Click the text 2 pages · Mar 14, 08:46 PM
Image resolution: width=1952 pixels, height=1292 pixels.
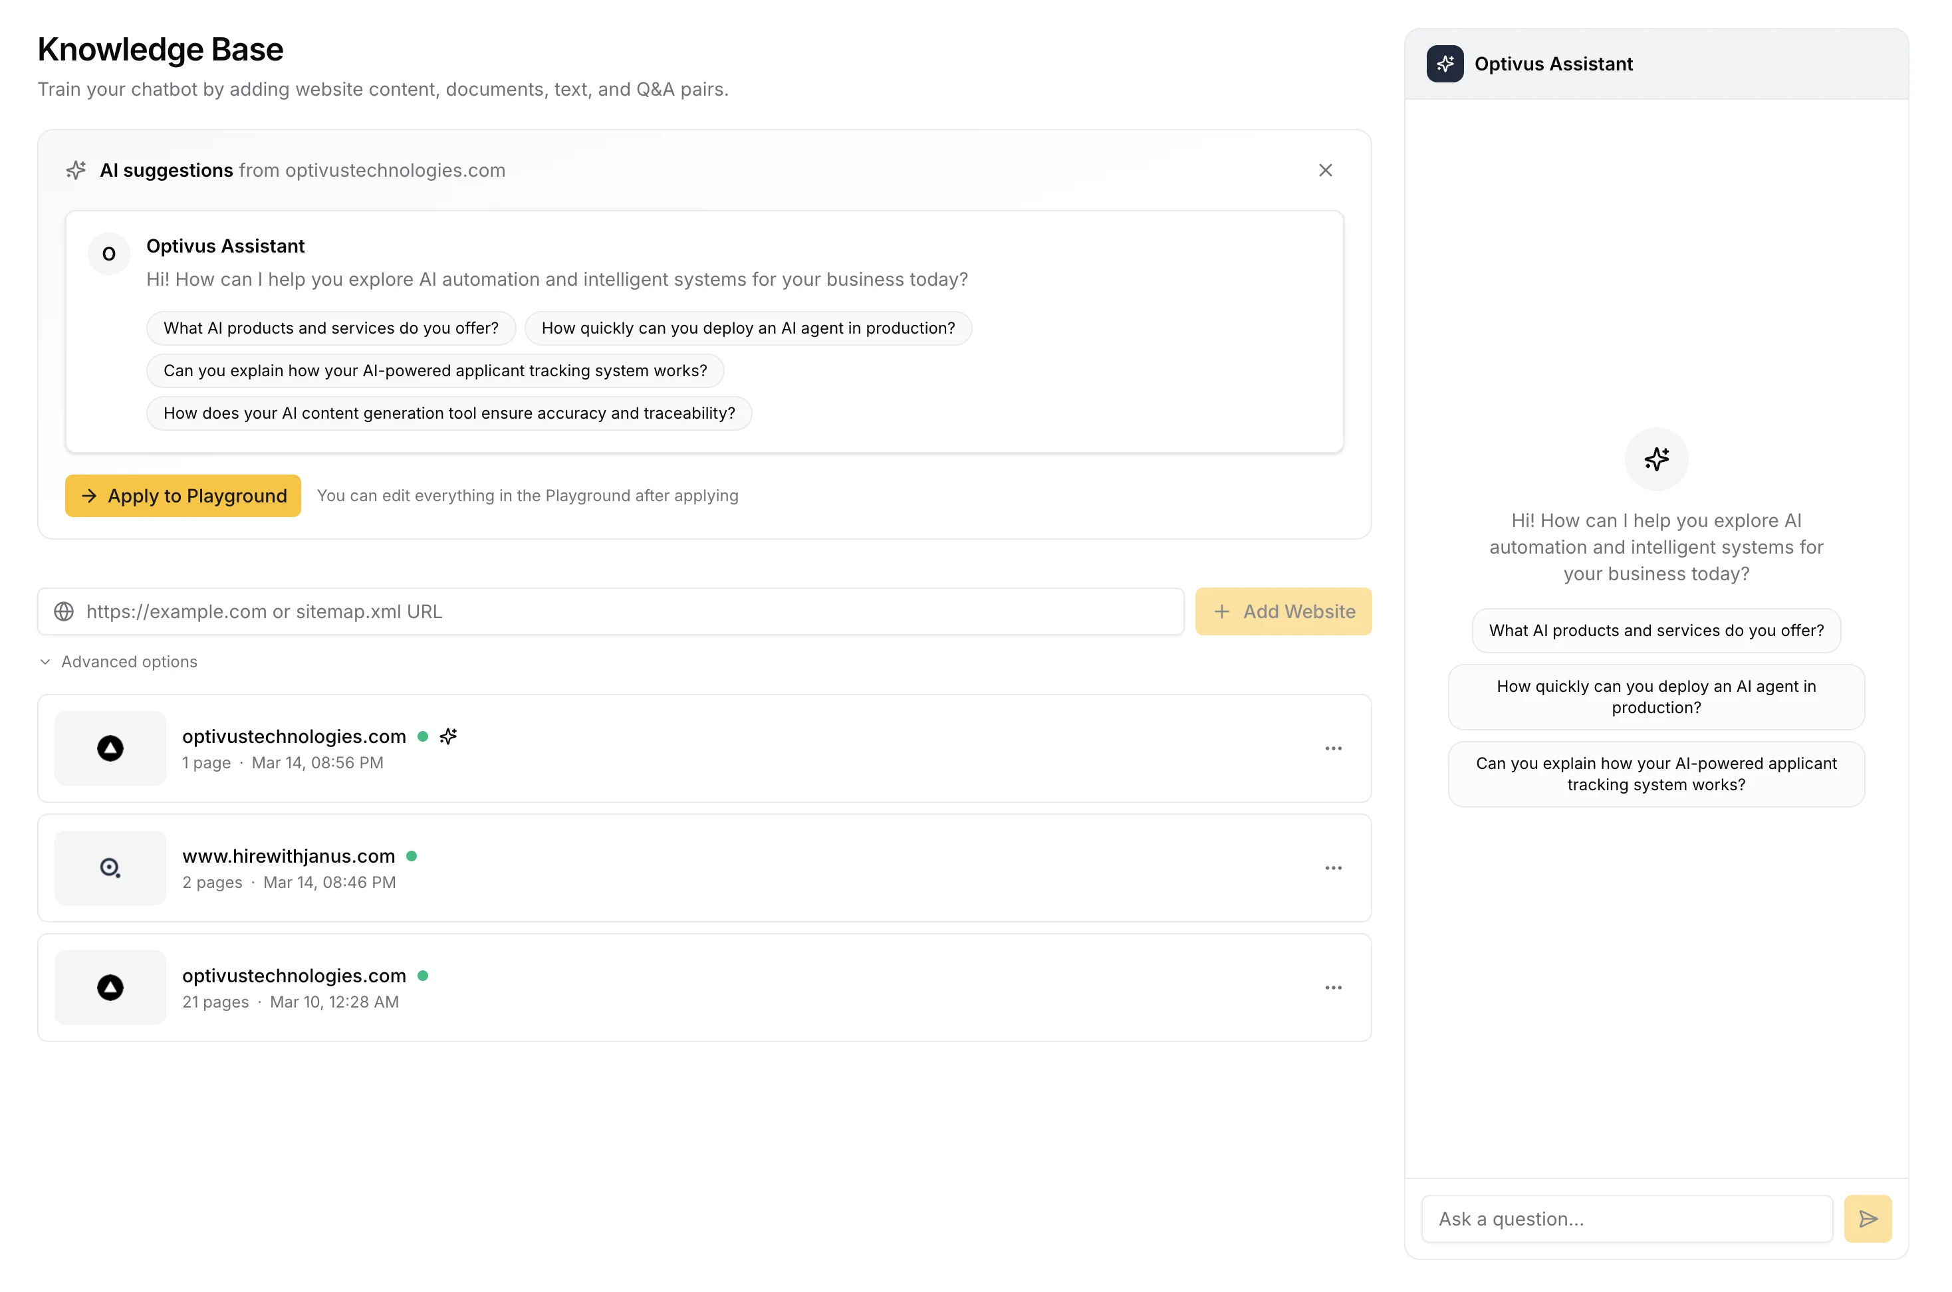(x=289, y=883)
